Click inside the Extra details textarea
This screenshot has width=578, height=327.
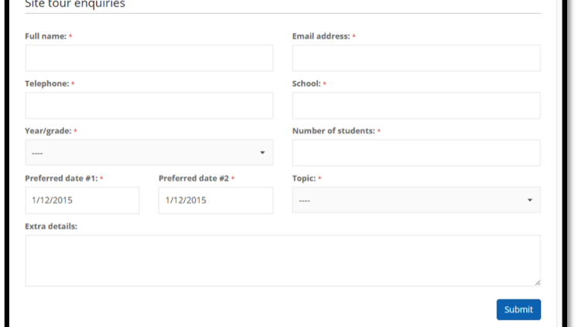282,261
